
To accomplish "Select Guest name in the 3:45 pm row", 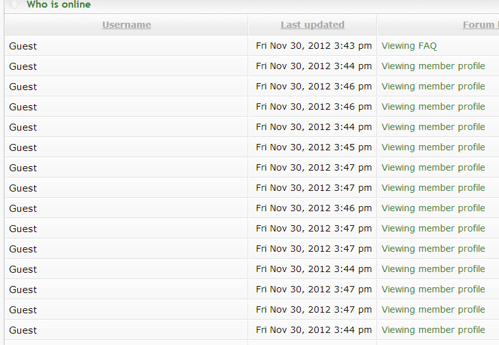I will pos(23,147).
